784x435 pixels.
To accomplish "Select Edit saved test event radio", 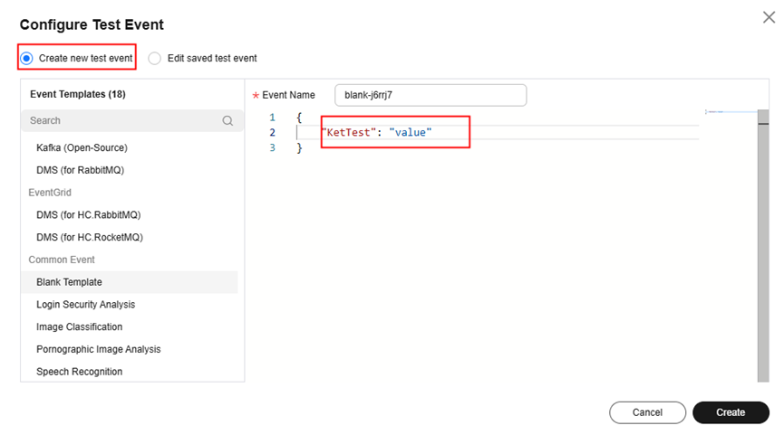I will (x=155, y=58).
